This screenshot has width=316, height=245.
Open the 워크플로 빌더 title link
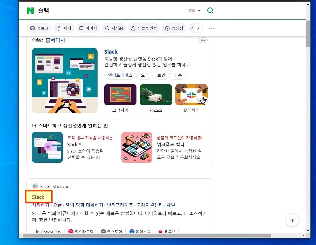click(170, 144)
